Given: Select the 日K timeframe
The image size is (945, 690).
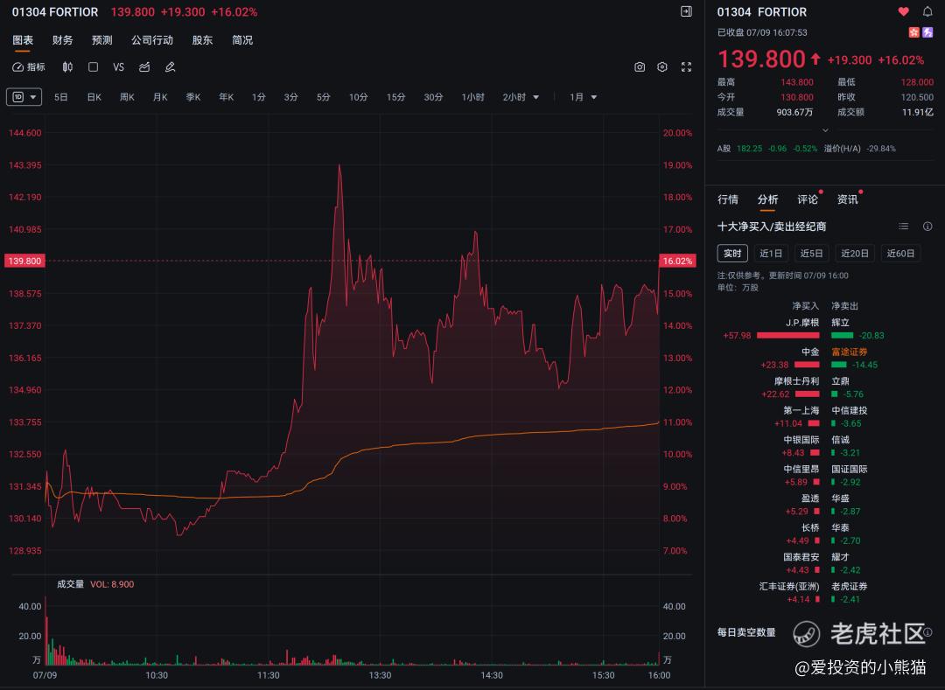Looking at the screenshot, I should pyautogui.click(x=94, y=97).
